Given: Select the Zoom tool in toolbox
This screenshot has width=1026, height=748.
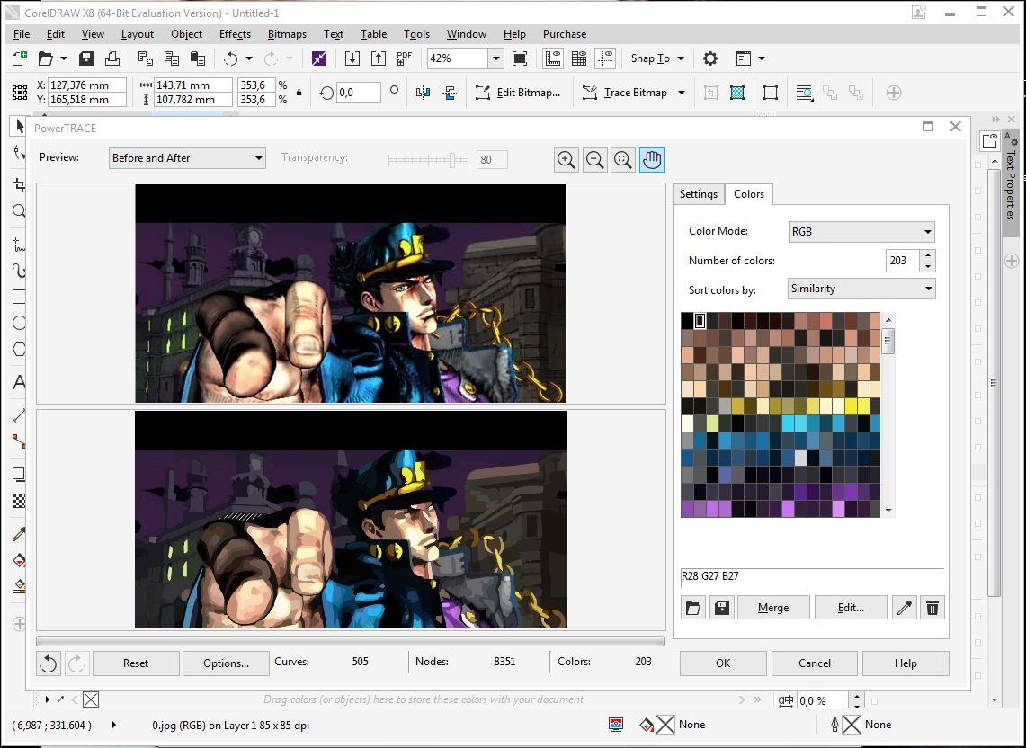Looking at the screenshot, I should [19, 210].
